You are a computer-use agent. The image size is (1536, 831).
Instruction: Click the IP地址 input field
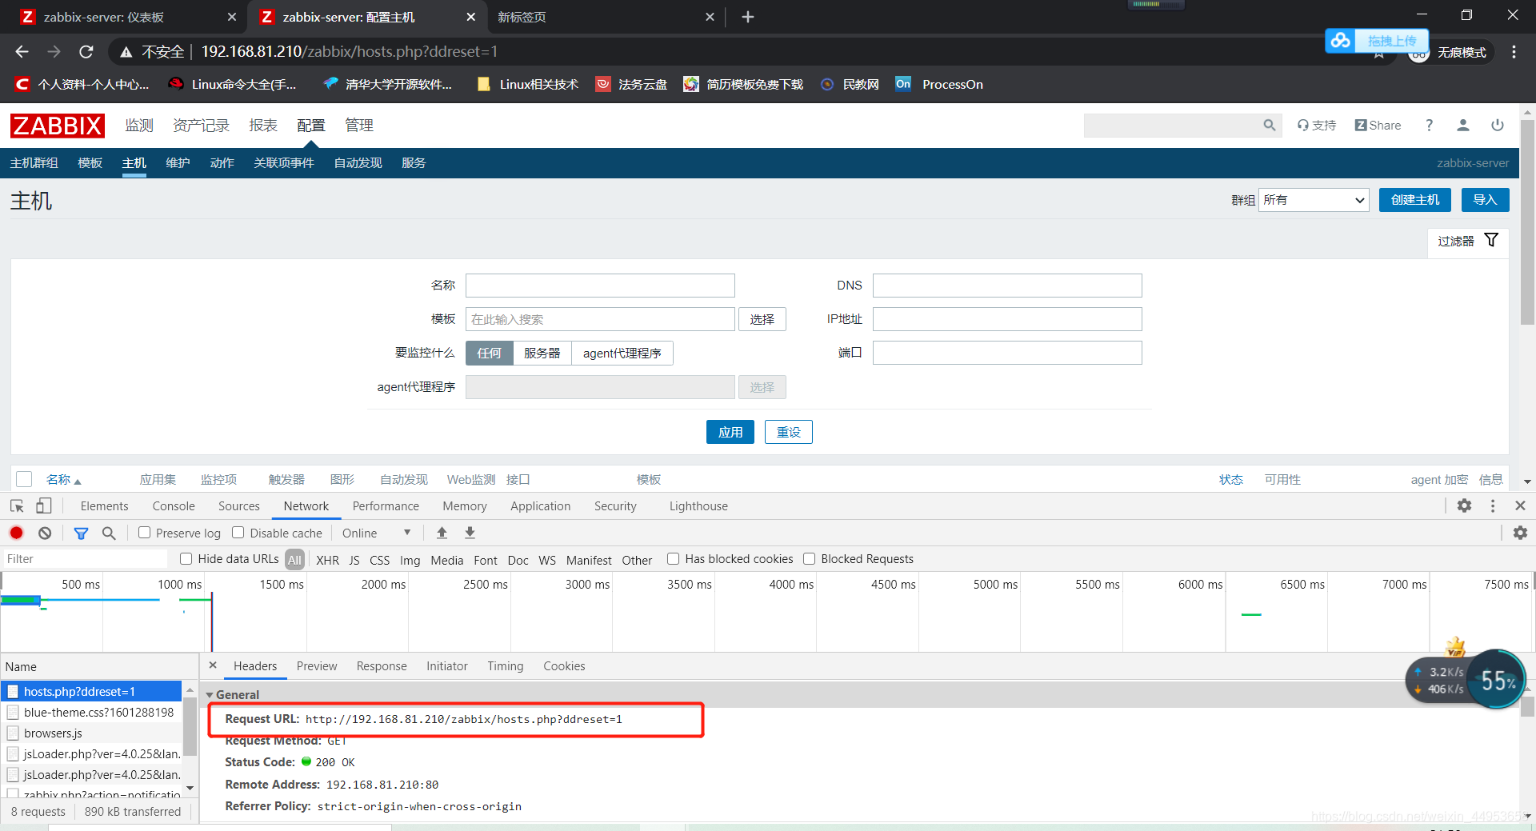coord(1007,319)
